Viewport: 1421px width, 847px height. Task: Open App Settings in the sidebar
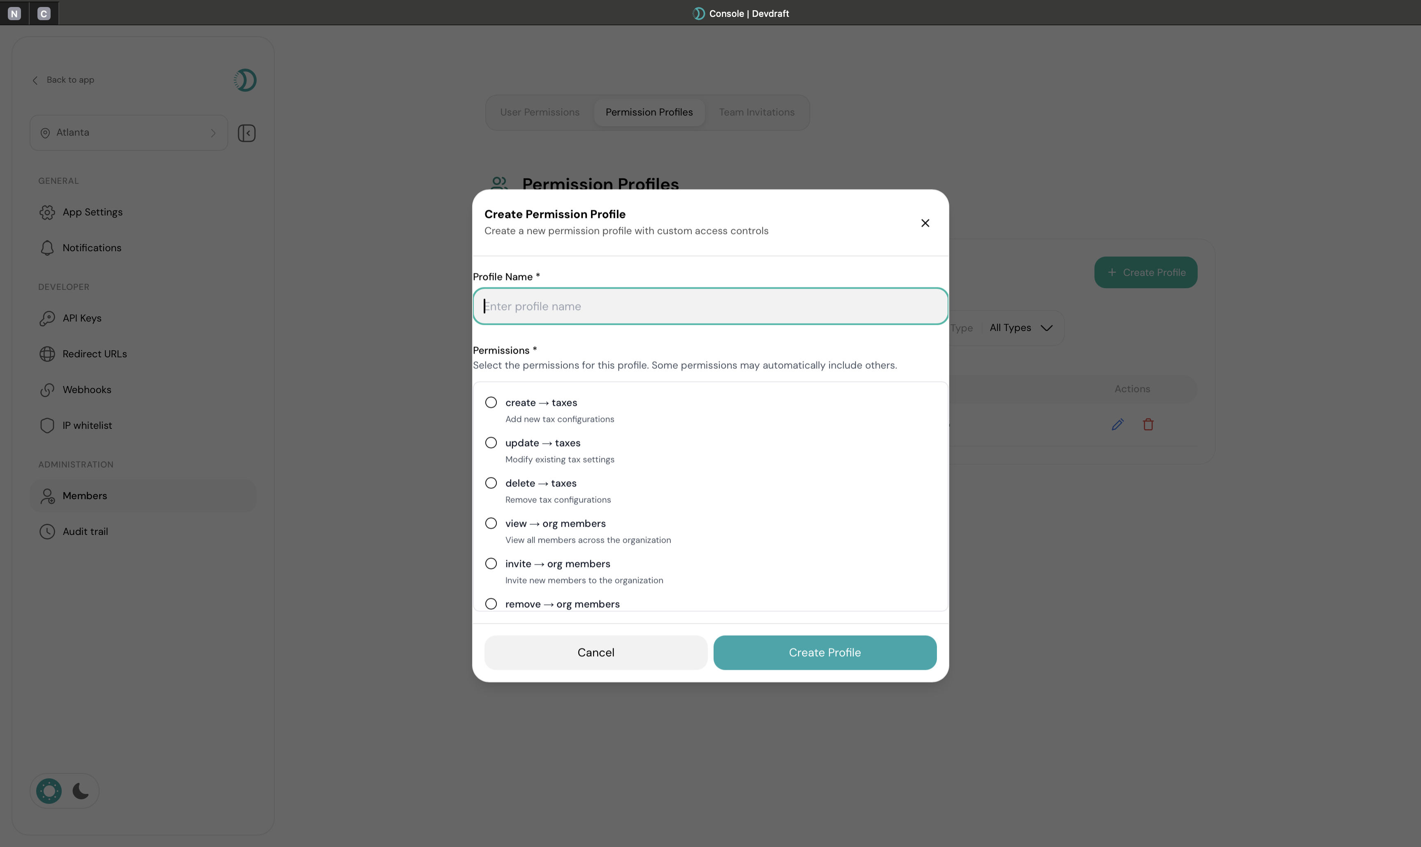92,212
